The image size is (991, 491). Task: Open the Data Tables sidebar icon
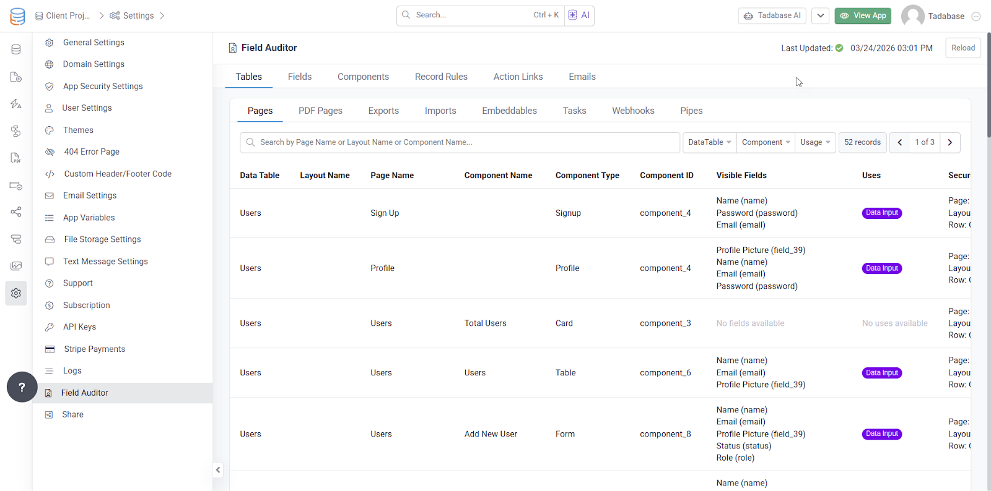[x=16, y=49]
